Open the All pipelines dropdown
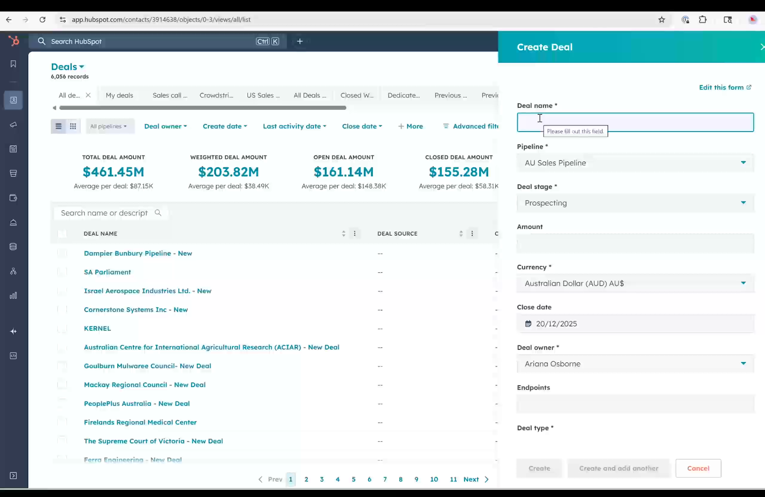The height and width of the screenshot is (497, 765). [110, 126]
